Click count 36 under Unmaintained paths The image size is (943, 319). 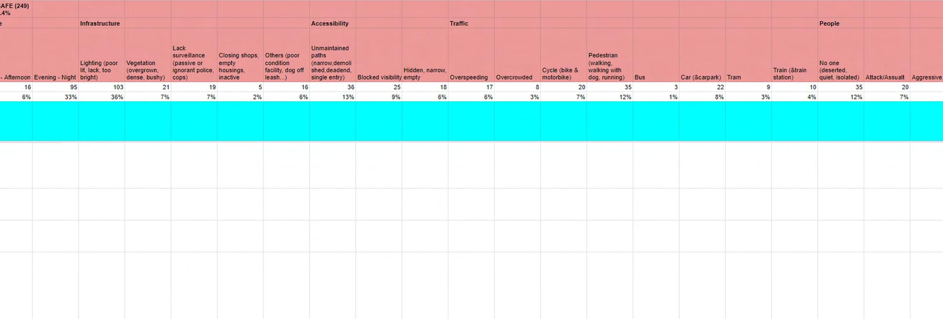click(333, 87)
